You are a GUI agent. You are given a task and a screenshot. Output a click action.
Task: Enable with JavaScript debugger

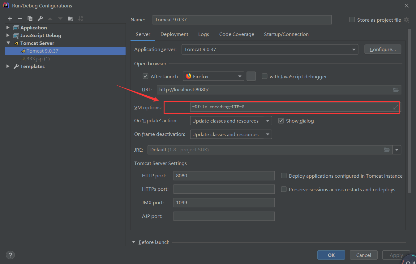coord(264,76)
